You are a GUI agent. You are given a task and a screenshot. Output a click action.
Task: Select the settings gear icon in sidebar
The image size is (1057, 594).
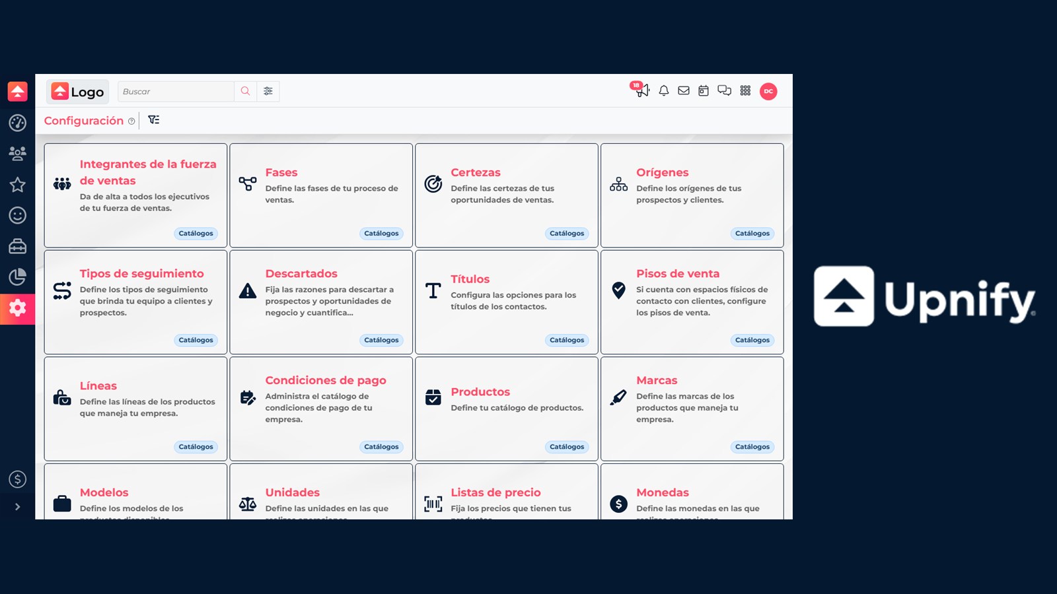[17, 308]
